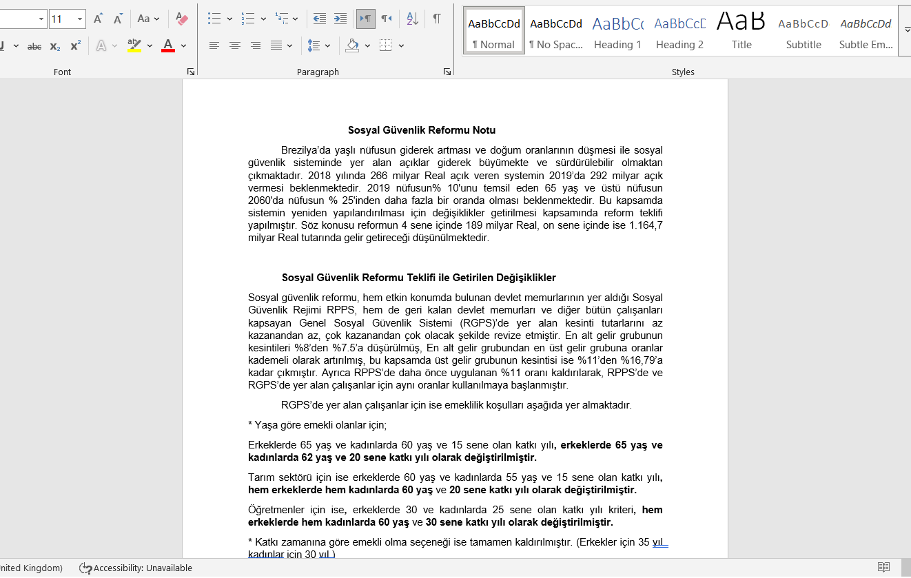Toggle strikethrough formatting
The height and width of the screenshot is (578, 911).
point(34,46)
